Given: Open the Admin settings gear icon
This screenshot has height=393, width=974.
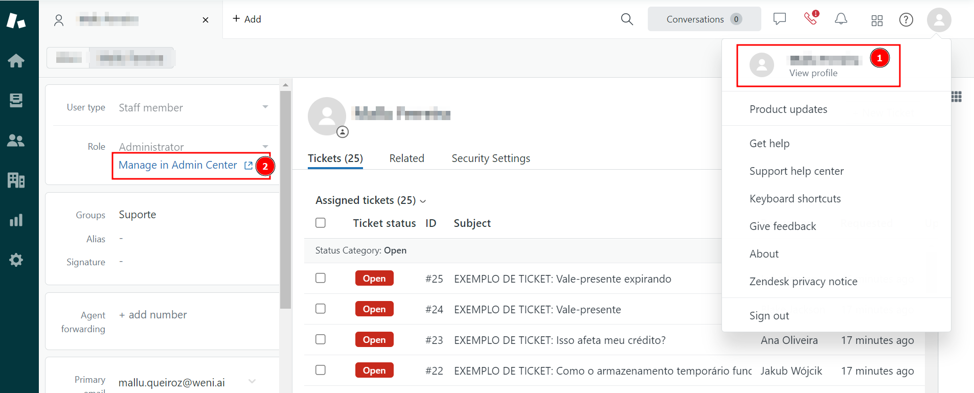Looking at the screenshot, I should pos(16,260).
